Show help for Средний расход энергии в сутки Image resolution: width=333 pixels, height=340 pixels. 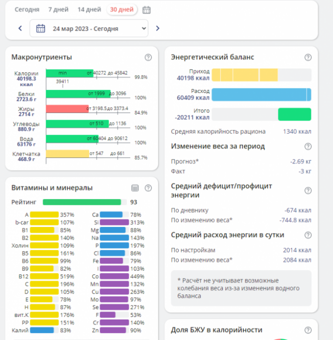point(308,235)
